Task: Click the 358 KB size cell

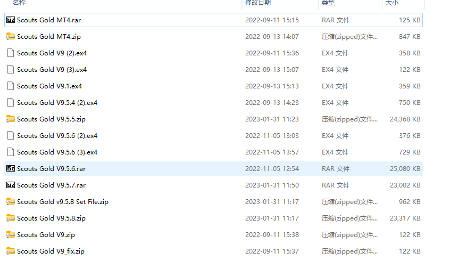Action: tap(410, 53)
